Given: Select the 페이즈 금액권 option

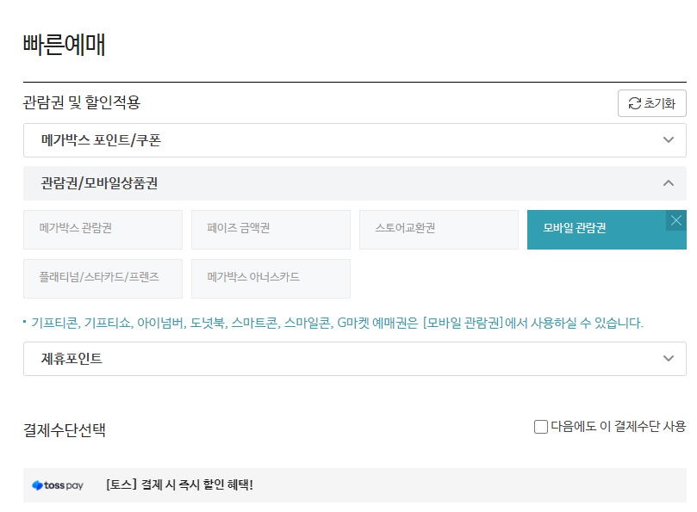Looking at the screenshot, I should pyautogui.click(x=271, y=230).
